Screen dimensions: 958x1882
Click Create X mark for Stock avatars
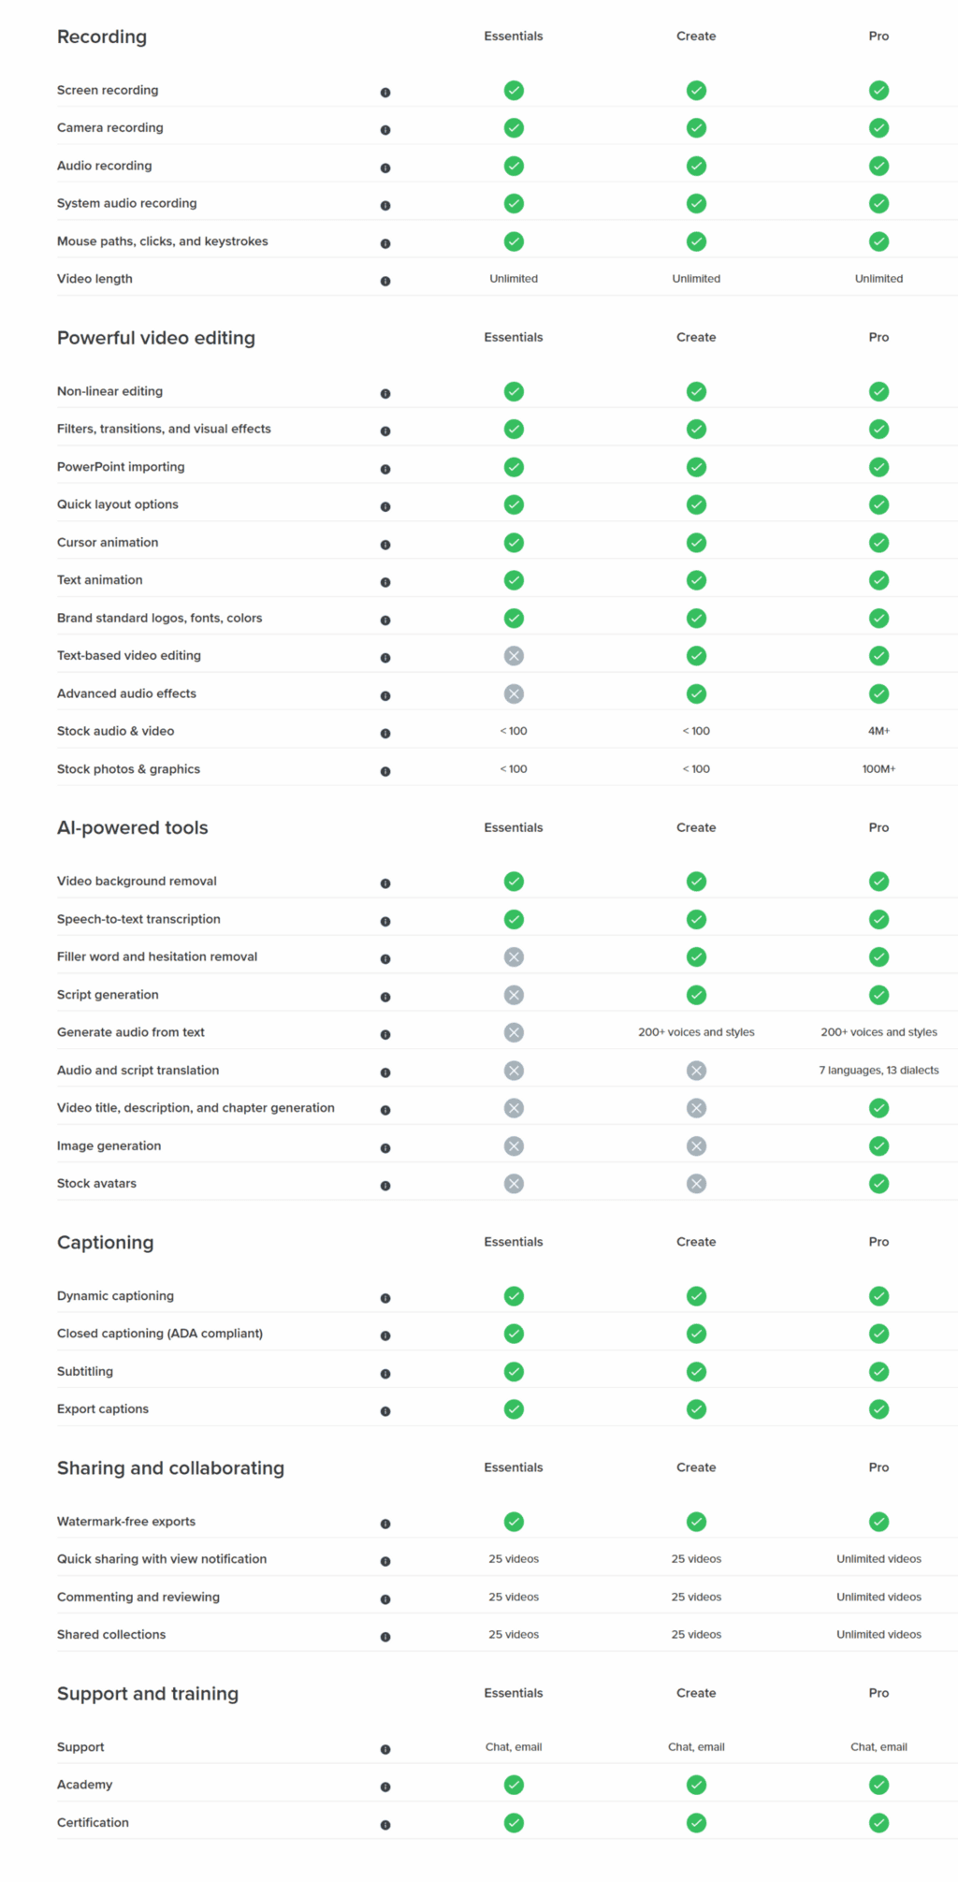pos(696,1184)
